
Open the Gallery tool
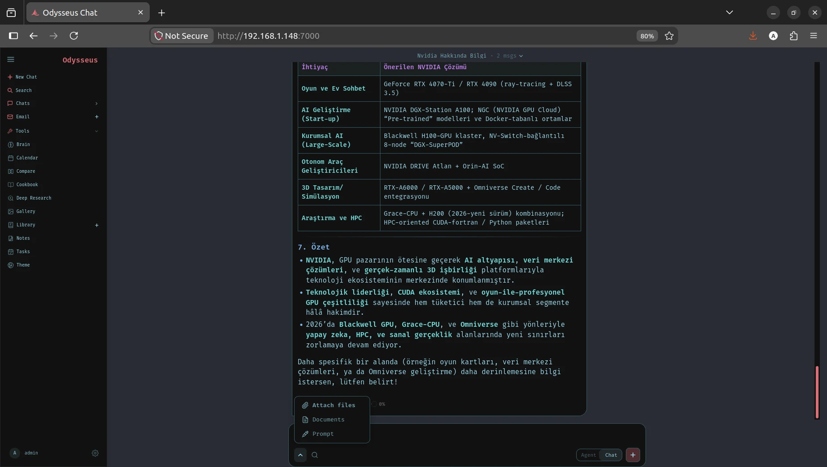point(26,211)
